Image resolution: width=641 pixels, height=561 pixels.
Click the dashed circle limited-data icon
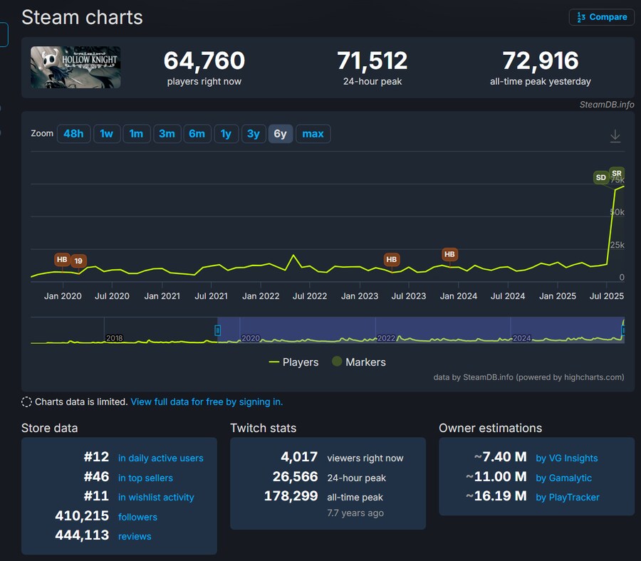point(26,402)
